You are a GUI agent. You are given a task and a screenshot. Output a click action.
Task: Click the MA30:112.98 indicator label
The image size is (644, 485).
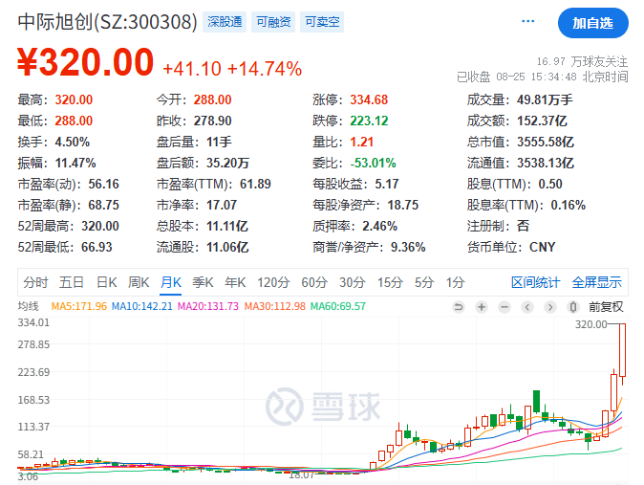click(x=275, y=306)
